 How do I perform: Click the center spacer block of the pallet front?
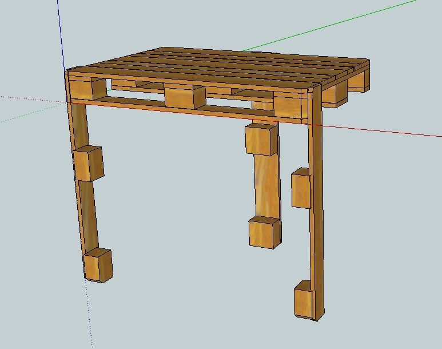[185, 97]
